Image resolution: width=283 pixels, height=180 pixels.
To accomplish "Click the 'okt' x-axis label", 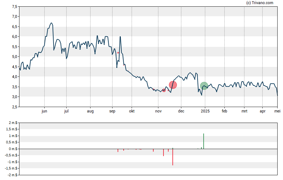I will (x=132, y=111).
